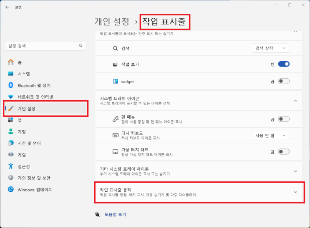Click the 시스템 monitor icon
The width and height of the screenshot is (310, 228).
pyautogui.click(x=11, y=74)
